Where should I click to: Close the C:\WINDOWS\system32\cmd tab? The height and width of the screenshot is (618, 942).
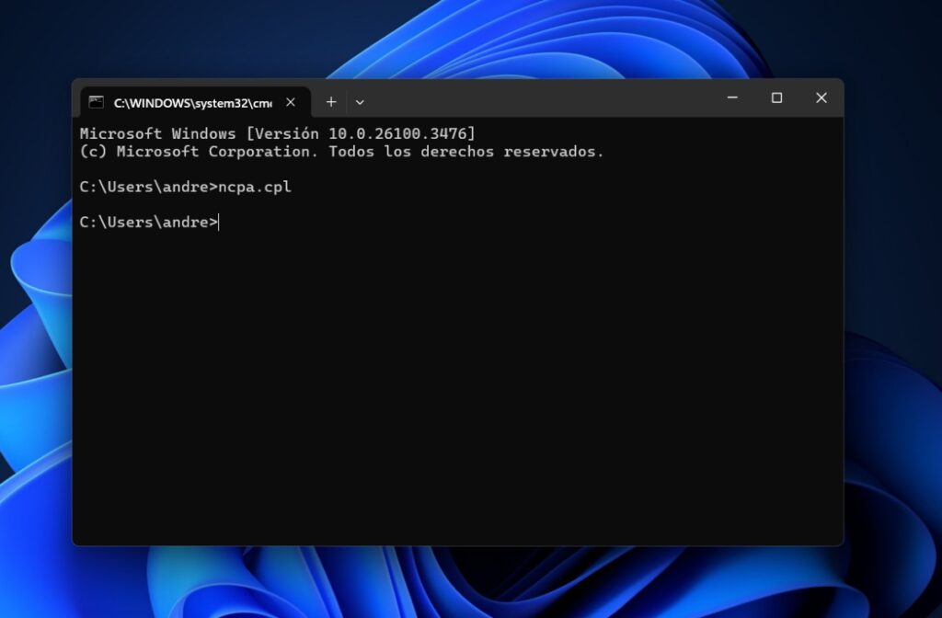pyautogui.click(x=291, y=102)
